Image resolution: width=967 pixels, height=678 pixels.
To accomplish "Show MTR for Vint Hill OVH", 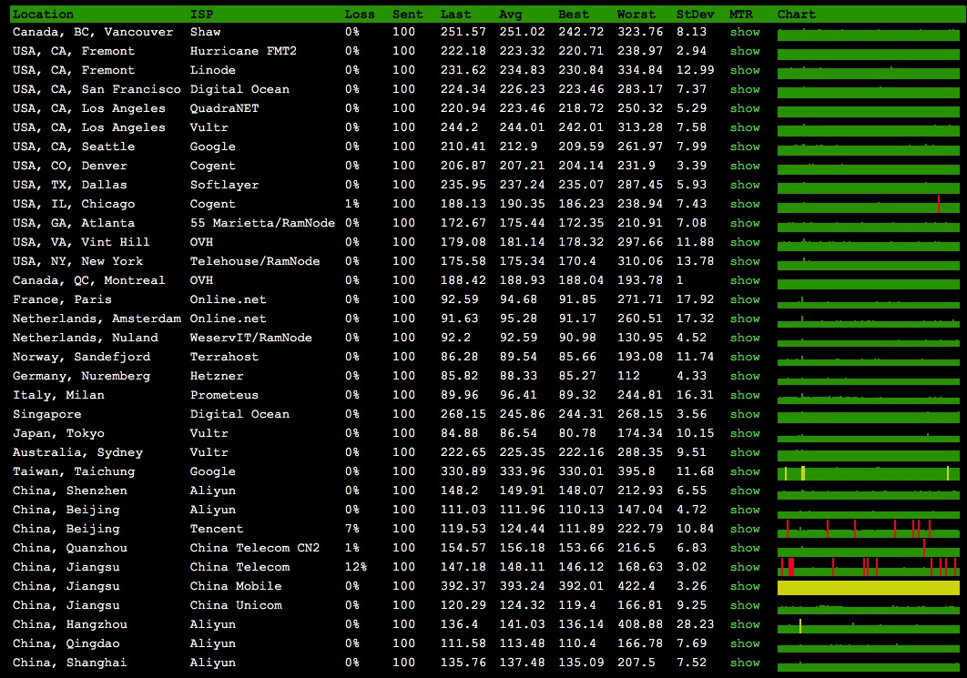I will [745, 242].
